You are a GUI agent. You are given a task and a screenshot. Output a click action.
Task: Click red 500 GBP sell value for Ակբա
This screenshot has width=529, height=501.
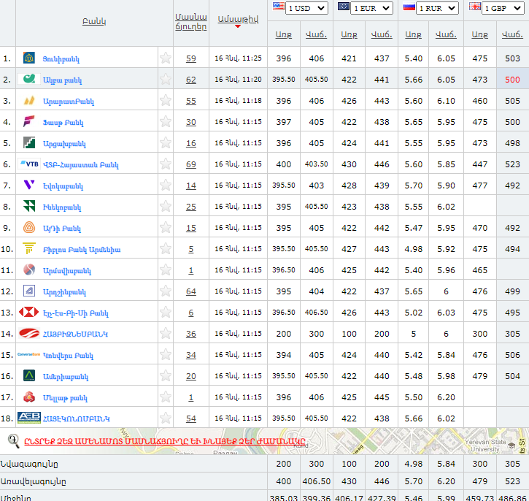512,80
